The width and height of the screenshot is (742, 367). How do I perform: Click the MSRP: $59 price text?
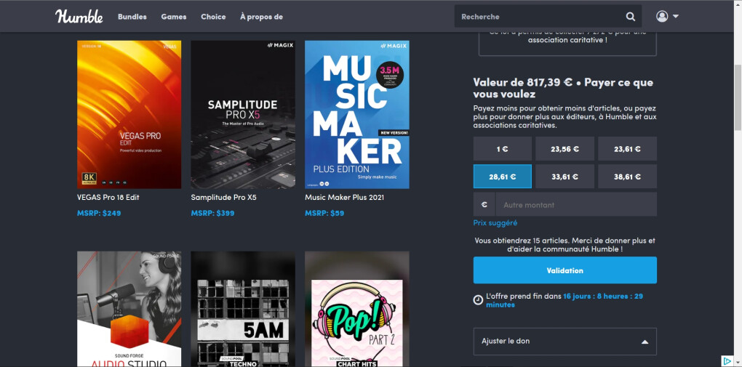324,213
